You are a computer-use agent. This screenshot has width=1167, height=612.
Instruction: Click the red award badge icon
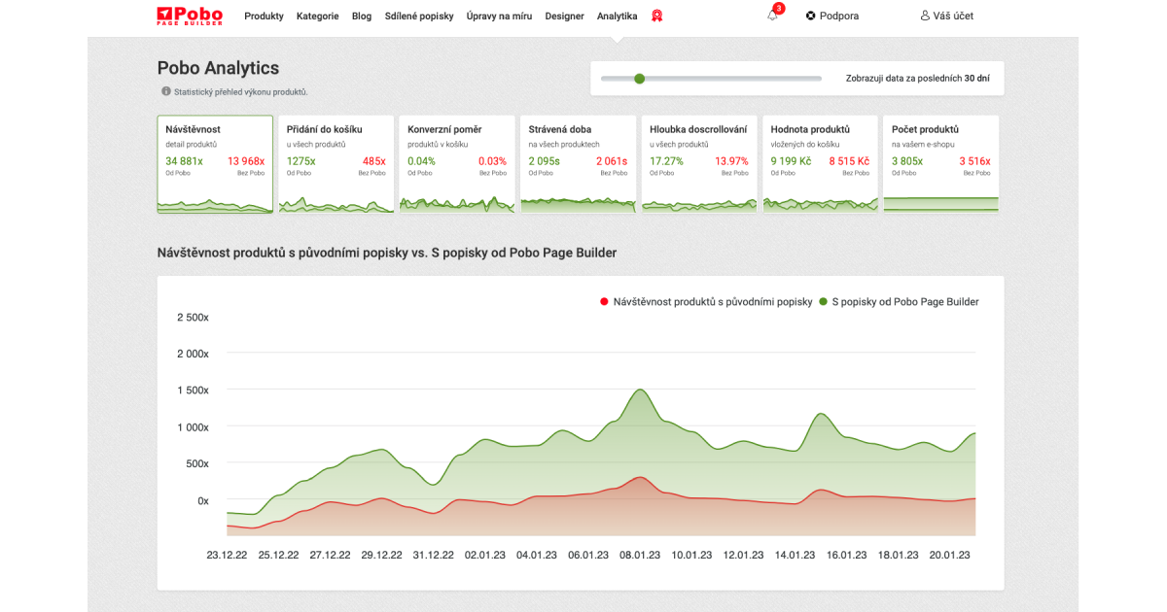click(657, 16)
